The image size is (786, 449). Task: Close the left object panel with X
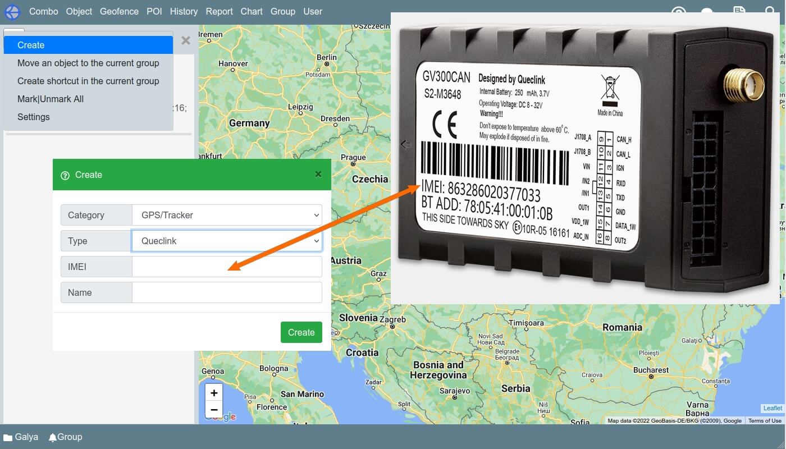coord(186,40)
